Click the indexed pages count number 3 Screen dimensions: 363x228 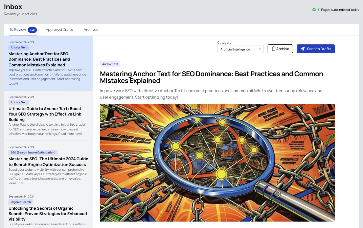click(x=318, y=10)
